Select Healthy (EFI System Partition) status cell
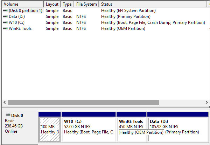Screen dimensions: 210x145 pyautogui.click(x=128, y=11)
